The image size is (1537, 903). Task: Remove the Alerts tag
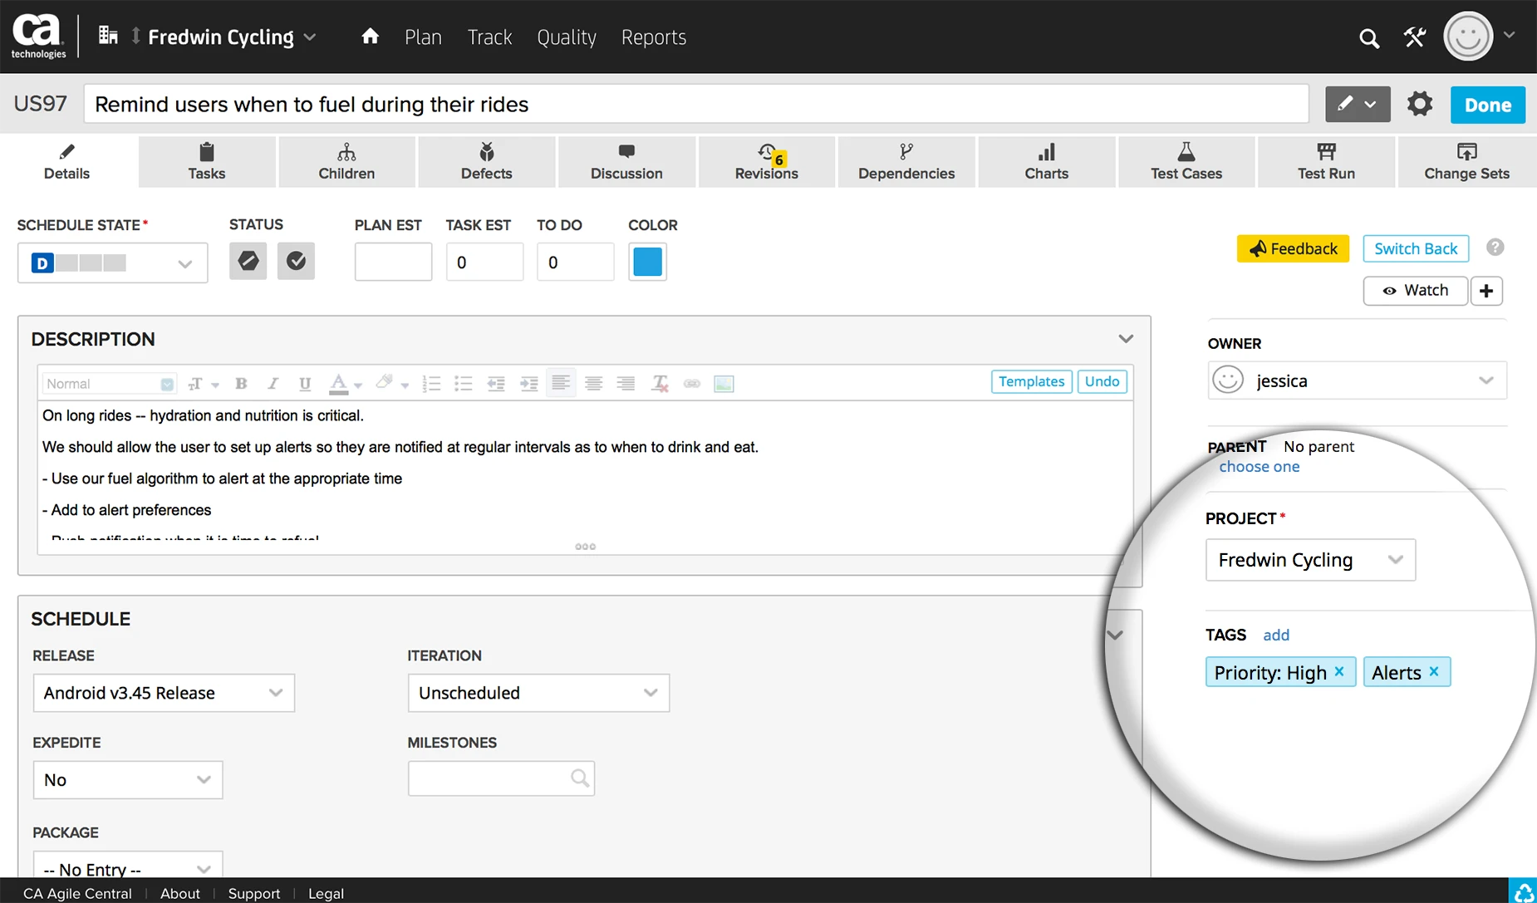coord(1434,671)
